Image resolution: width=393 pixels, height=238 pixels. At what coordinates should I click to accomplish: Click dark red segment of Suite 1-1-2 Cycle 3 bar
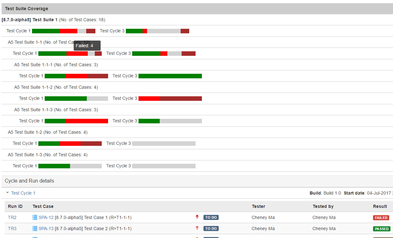(181, 99)
